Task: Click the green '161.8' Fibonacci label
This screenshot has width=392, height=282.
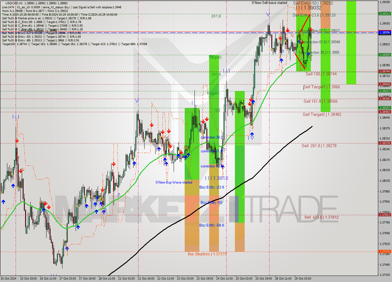Action: (x=216, y=74)
